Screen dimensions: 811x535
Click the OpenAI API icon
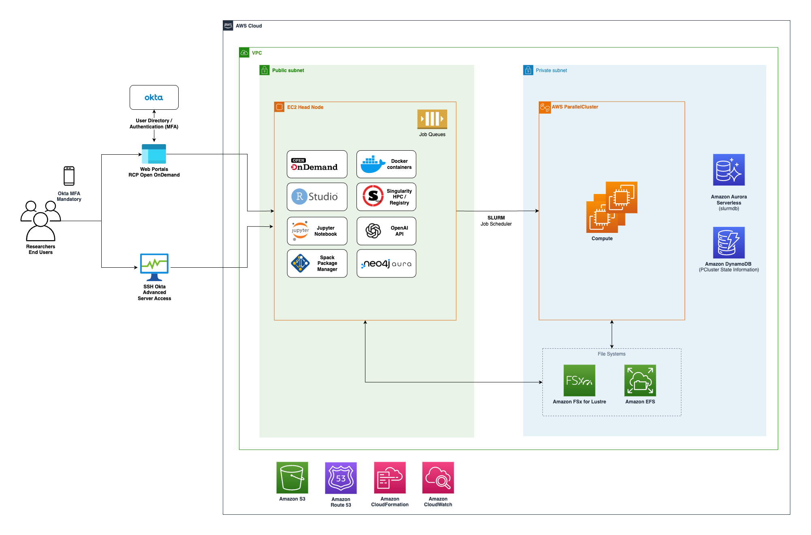tap(373, 231)
